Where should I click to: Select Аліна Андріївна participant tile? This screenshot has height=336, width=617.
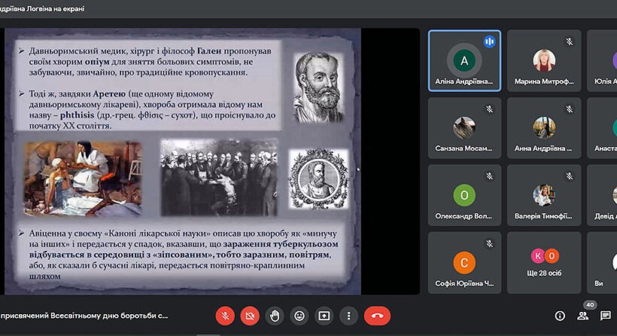point(464,61)
